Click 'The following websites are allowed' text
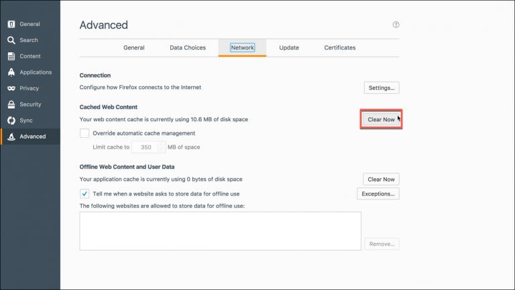 click(162, 206)
